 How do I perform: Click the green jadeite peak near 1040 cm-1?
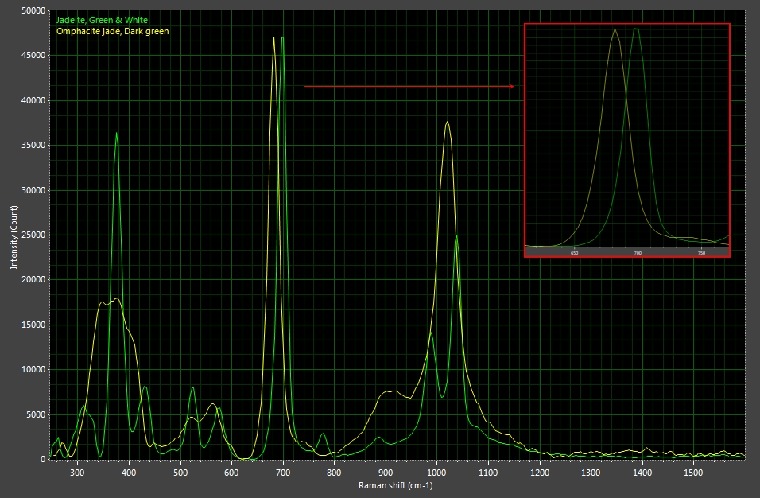pyautogui.click(x=456, y=235)
